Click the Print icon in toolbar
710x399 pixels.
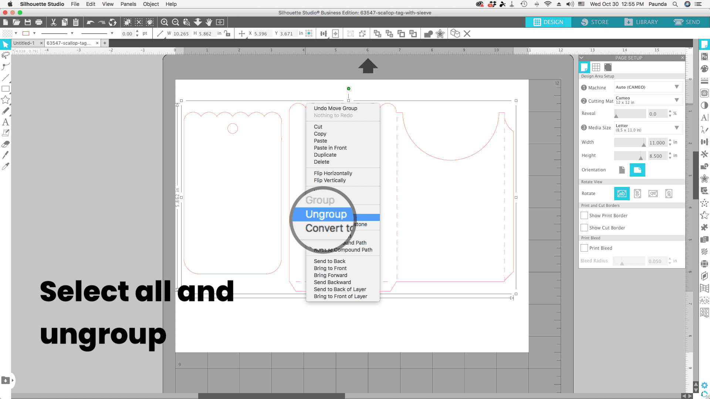tap(39, 22)
